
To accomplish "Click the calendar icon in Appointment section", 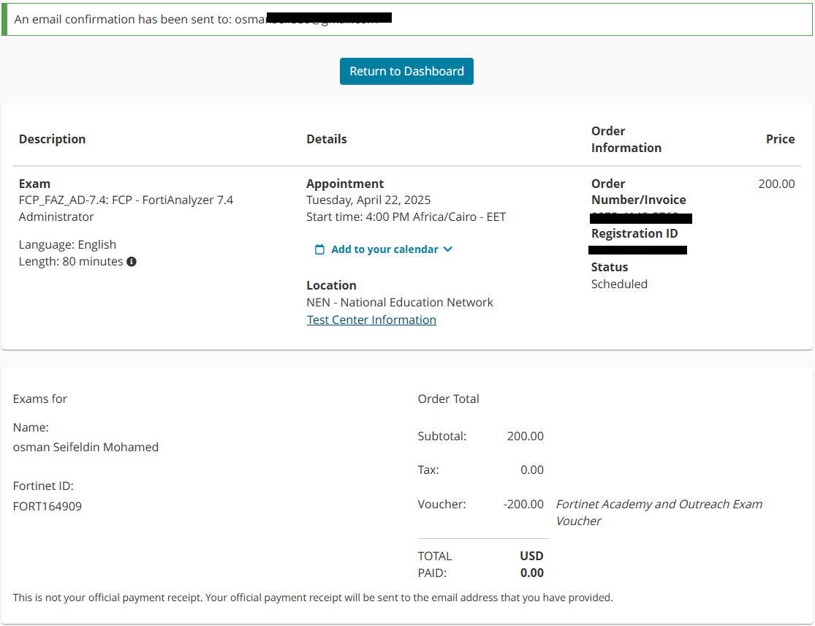I will point(319,249).
